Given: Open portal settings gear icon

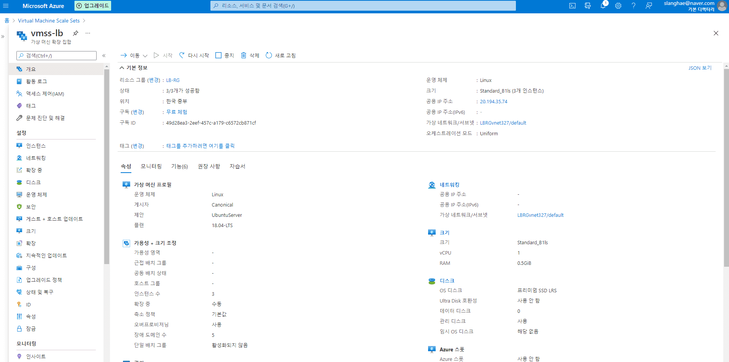Looking at the screenshot, I should tap(618, 6).
